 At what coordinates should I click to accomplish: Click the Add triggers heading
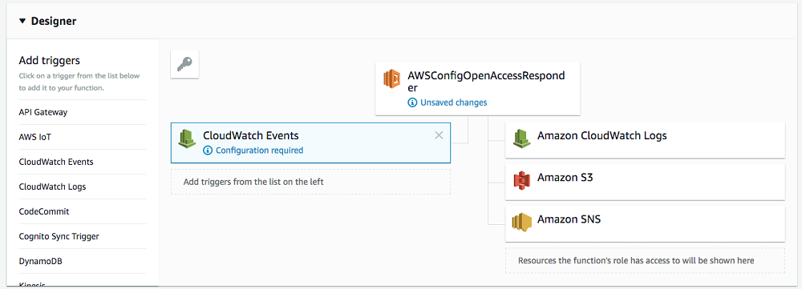[49, 61]
